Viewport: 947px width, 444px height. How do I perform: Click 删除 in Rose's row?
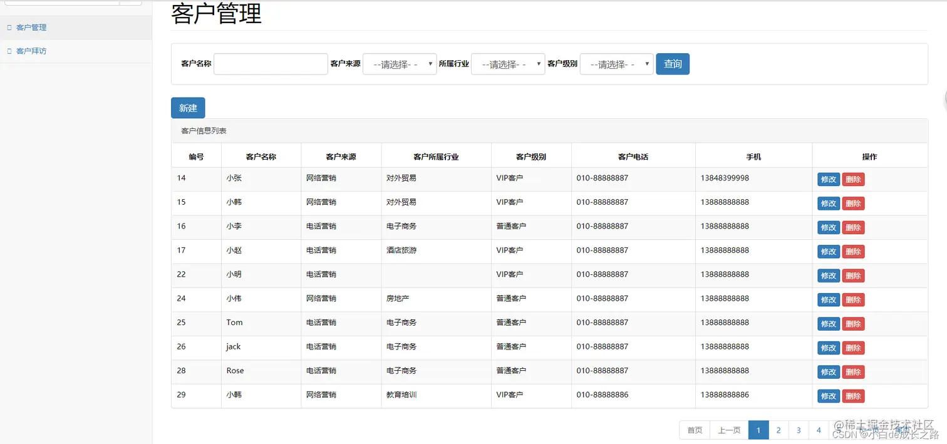tap(853, 372)
